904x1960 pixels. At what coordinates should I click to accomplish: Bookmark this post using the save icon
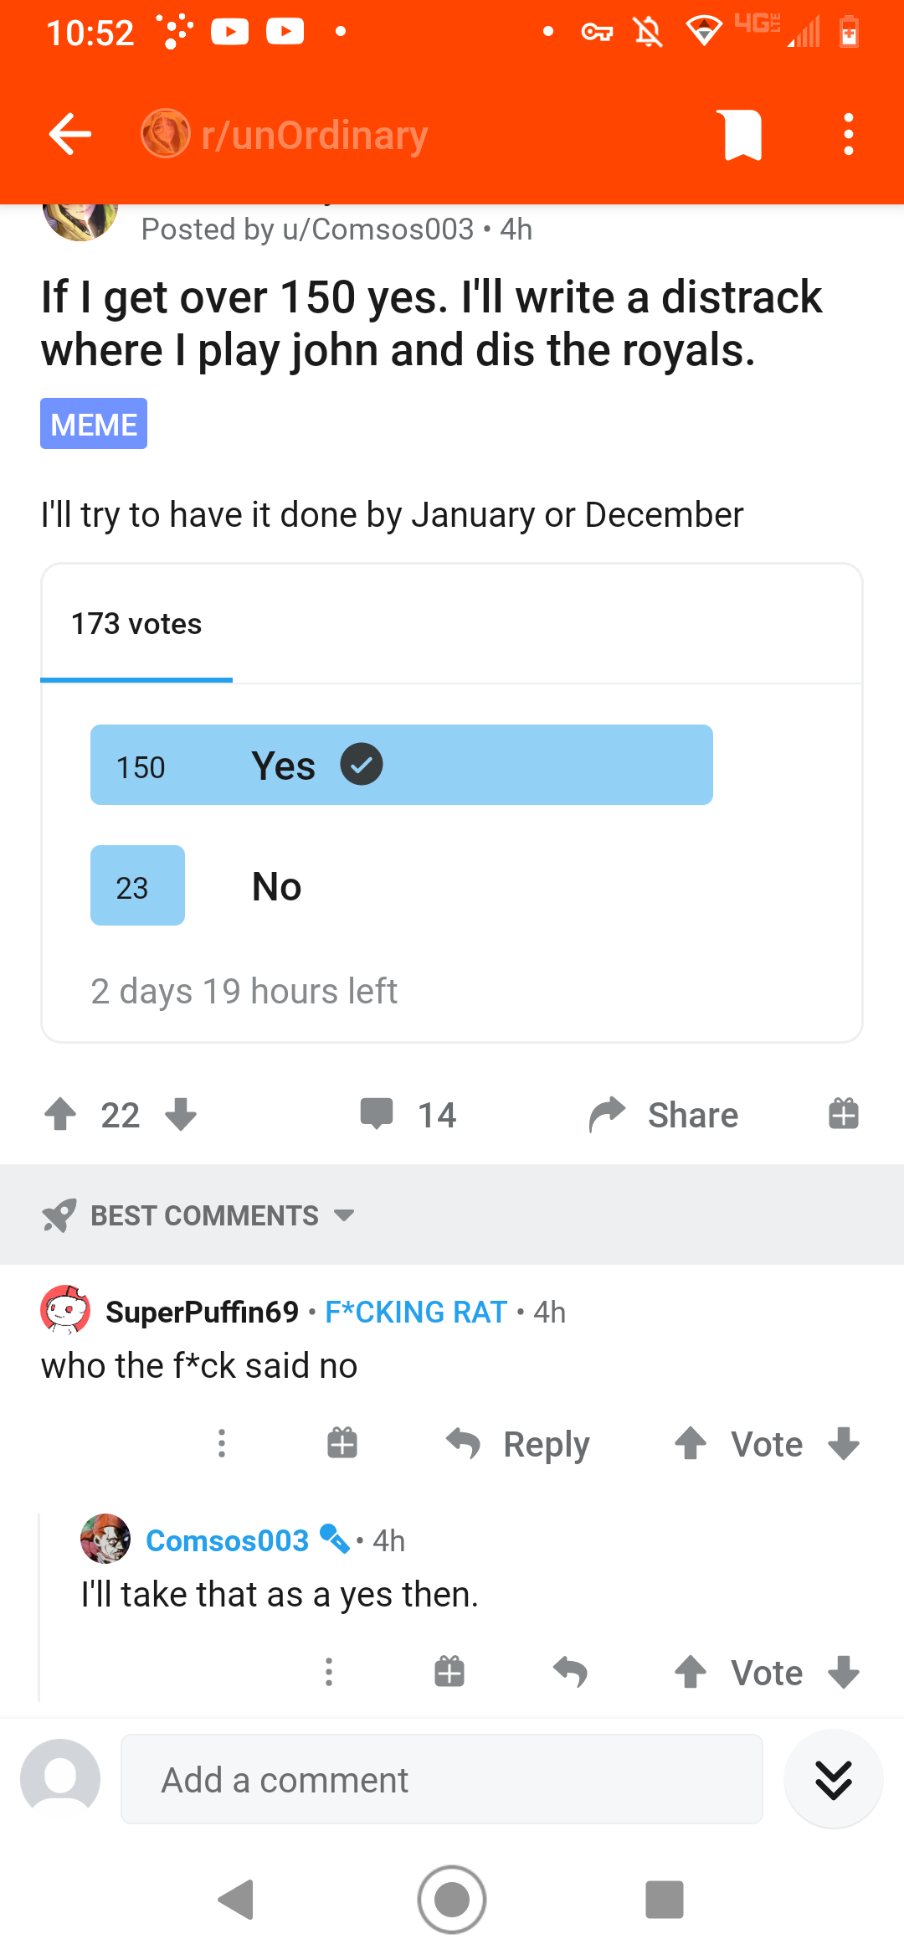(742, 134)
